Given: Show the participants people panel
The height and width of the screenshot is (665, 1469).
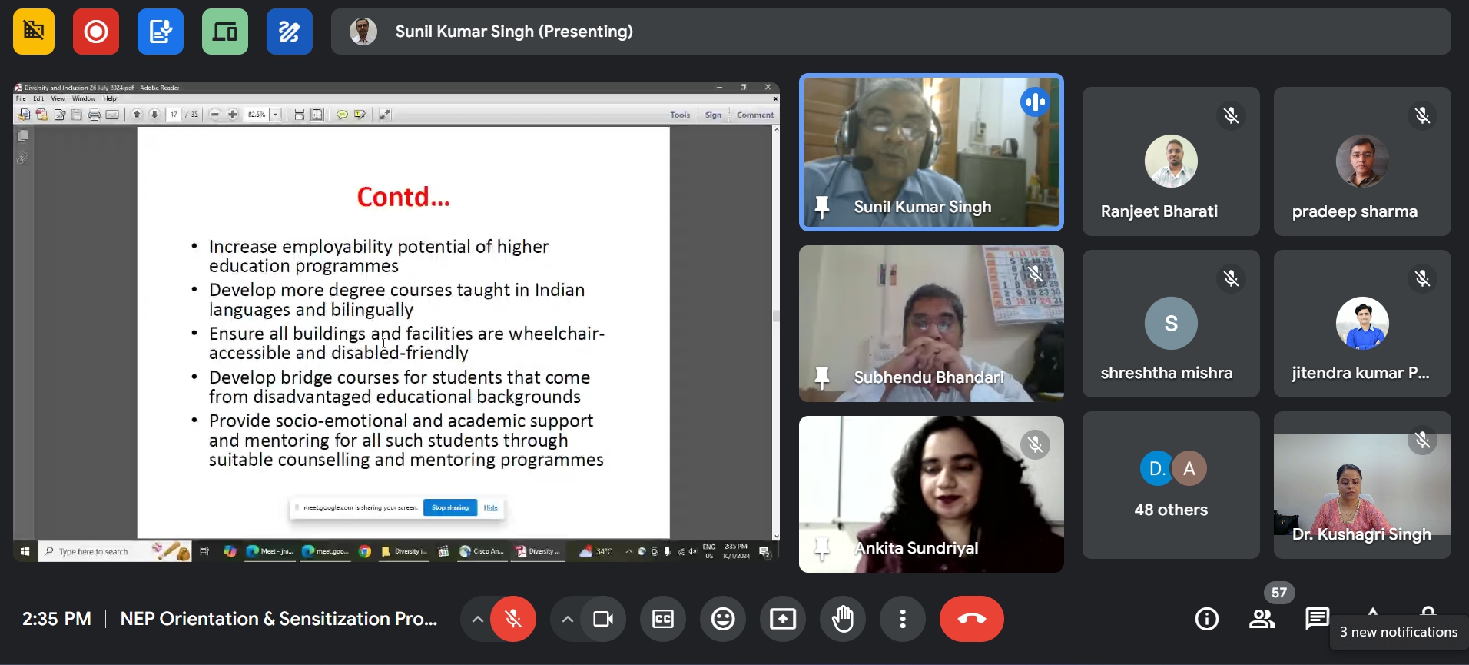Looking at the screenshot, I should pos(1262,619).
